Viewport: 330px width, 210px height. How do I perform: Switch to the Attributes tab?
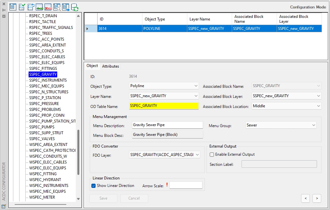point(111,66)
